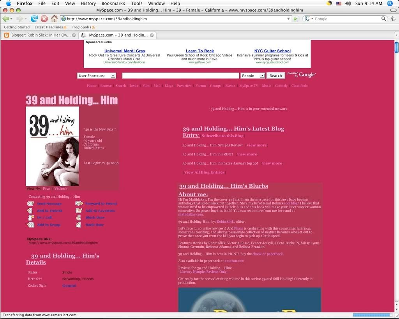Click Subscribe to this Blog link
399x319 pixels.
pos(222,136)
